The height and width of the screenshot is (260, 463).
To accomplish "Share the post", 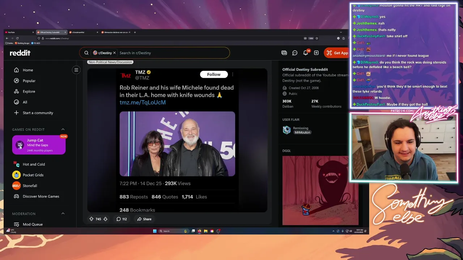I will click(144, 219).
